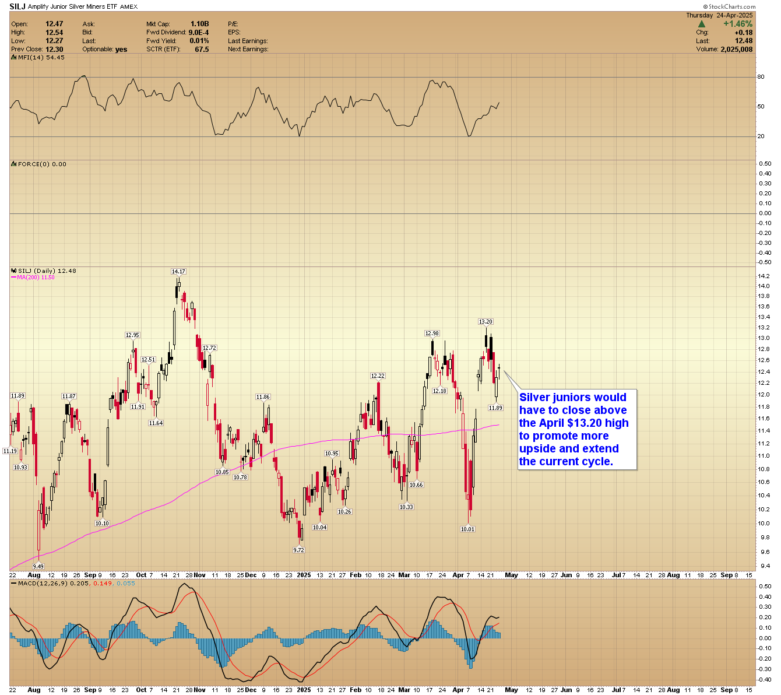The width and height of the screenshot is (781, 695).
Task: Click the Mkt Cap value 1.10B
Action: click(199, 24)
